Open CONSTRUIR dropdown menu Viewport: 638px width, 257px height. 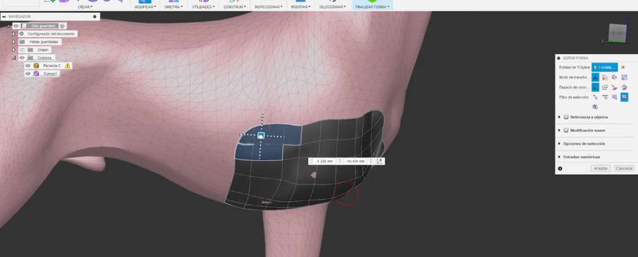click(235, 7)
